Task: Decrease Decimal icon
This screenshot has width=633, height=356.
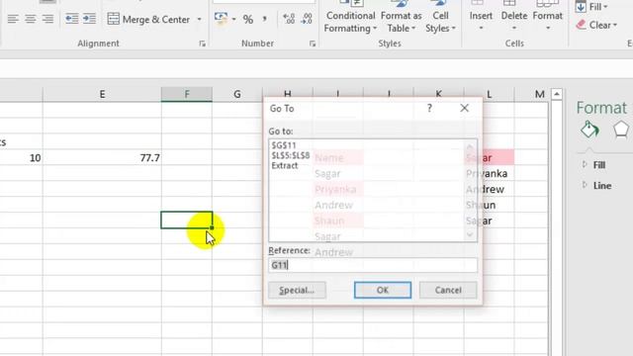Action: pos(307,19)
